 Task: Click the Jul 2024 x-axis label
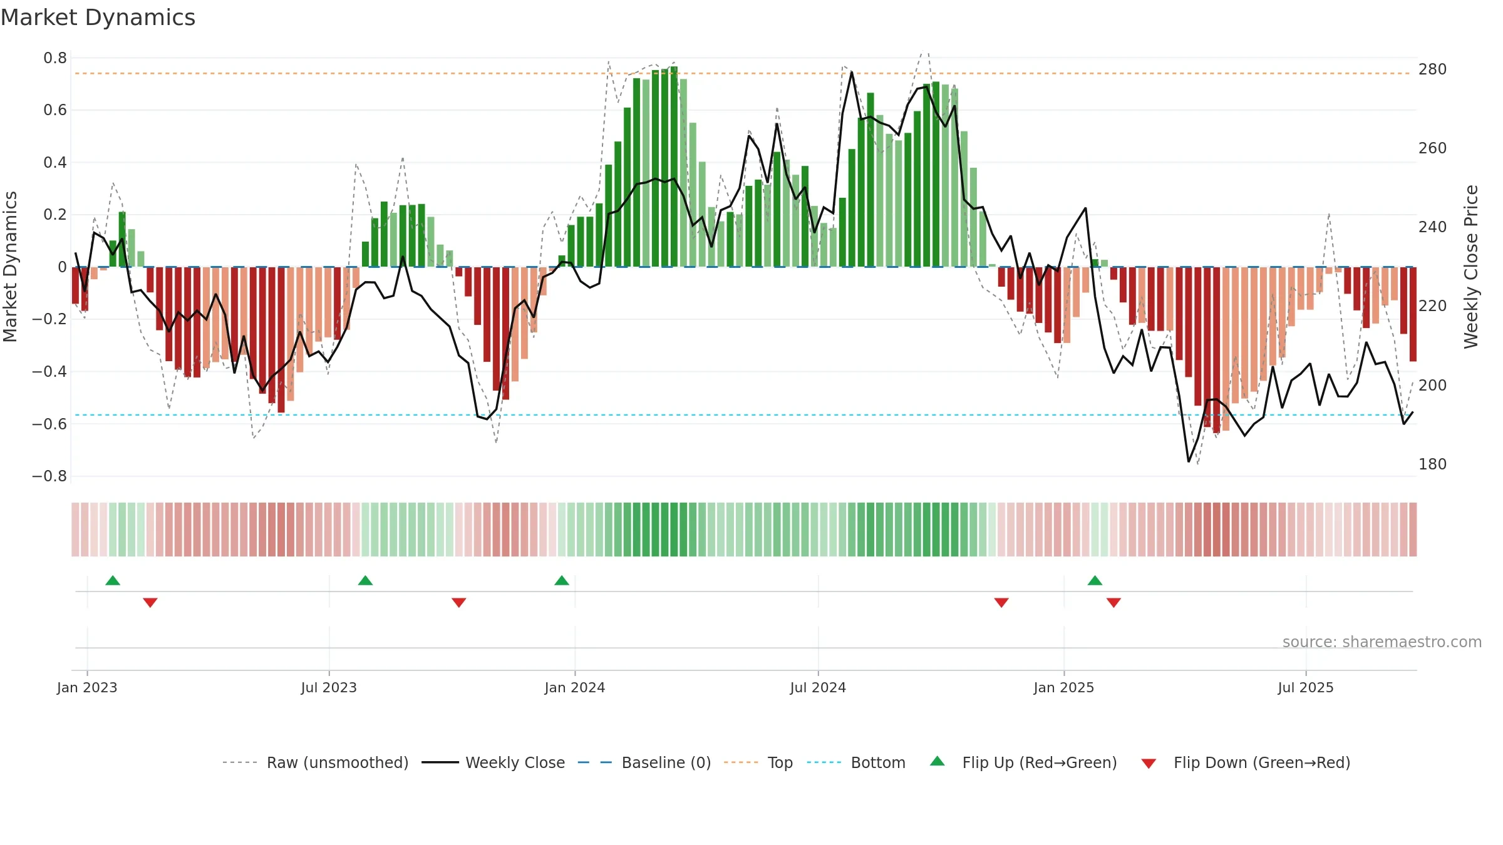(818, 687)
